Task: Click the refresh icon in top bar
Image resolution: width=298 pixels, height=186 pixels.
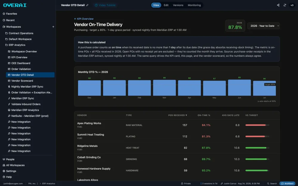Action: coord(285,5)
